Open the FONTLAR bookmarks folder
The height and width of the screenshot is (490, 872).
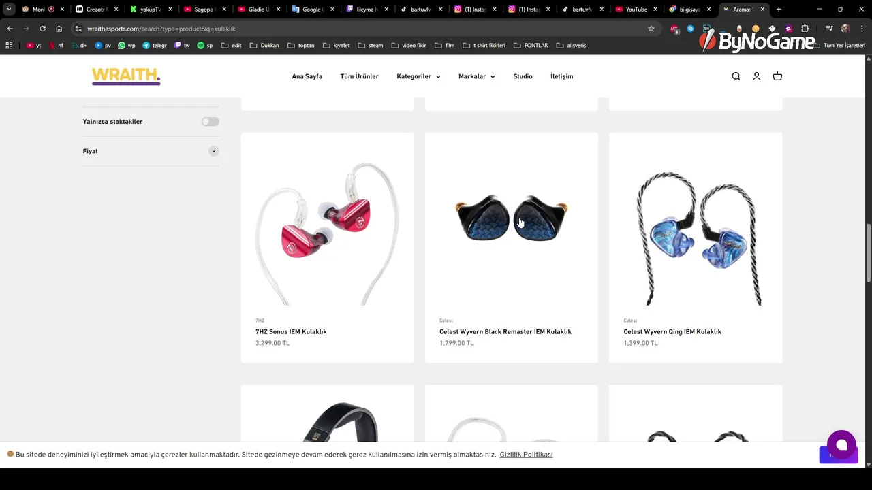[531, 46]
